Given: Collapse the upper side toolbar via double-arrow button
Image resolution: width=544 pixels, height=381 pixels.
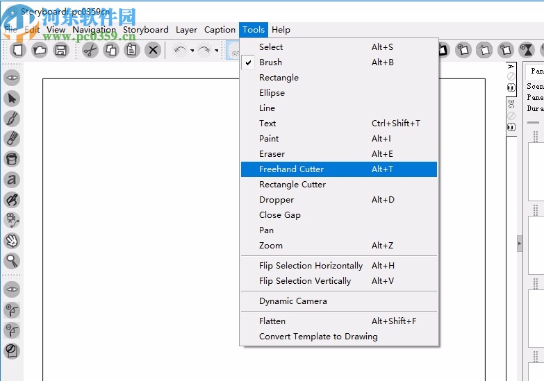Looking at the screenshot, I should (x=12, y=78).
